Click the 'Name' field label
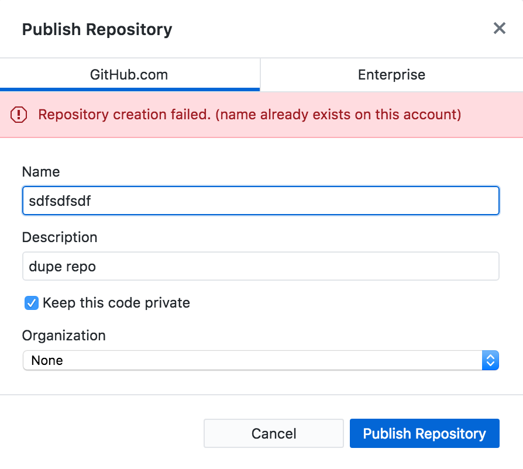 pos(41,172)
